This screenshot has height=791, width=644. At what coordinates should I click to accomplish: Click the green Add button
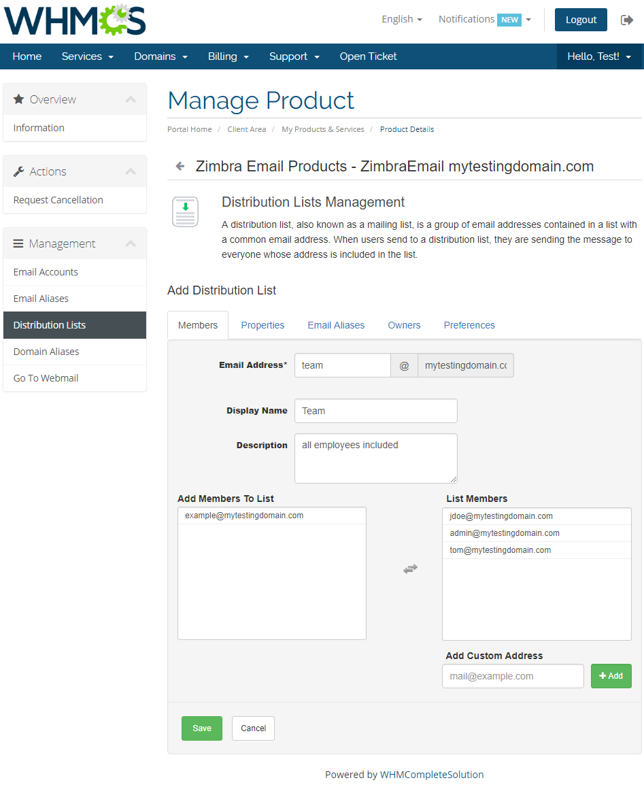(611, 676)
